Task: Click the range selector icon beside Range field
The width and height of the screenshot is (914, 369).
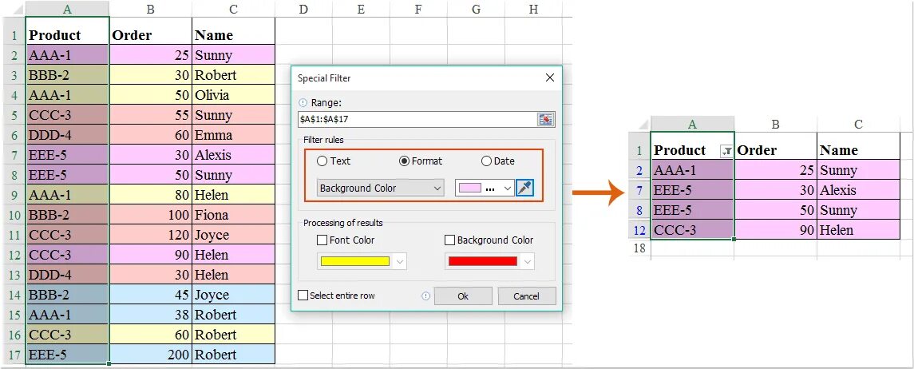Action: point(545,120)
